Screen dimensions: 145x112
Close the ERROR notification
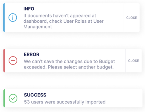coord(134,61)
